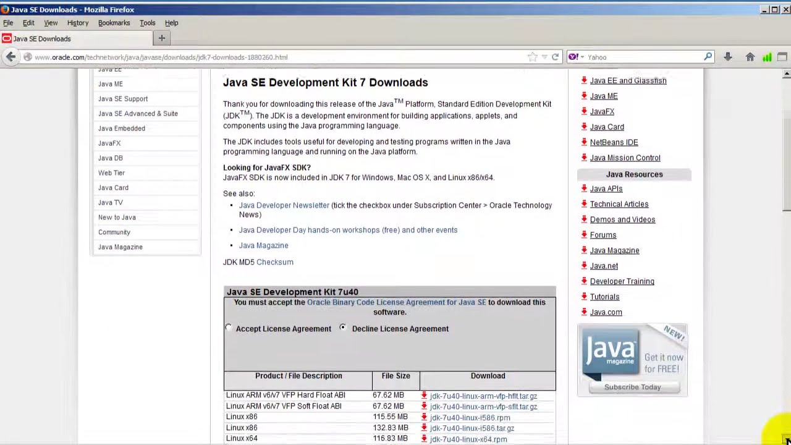This screenshot has width=791, height=445.
Task: Open Java DB left sidebar link
Action: (x=111, y=158)
